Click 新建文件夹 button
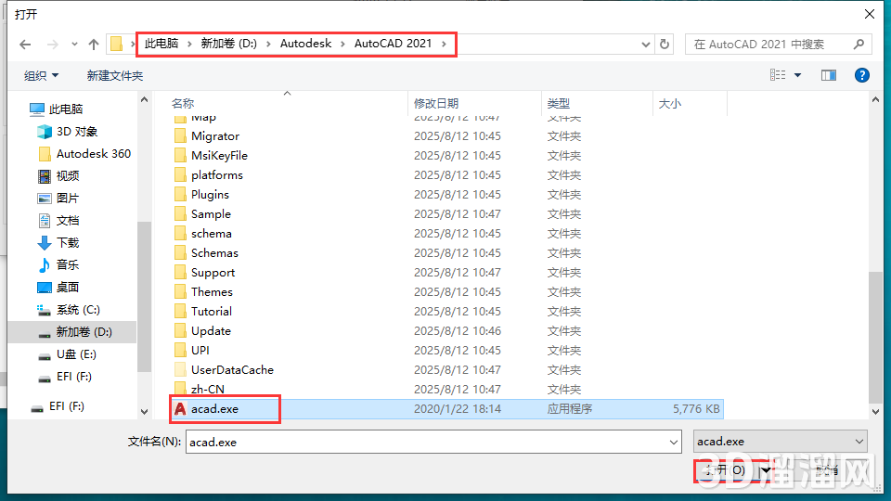The height and width of the screenshot is (501, 891). pos(115,75)
